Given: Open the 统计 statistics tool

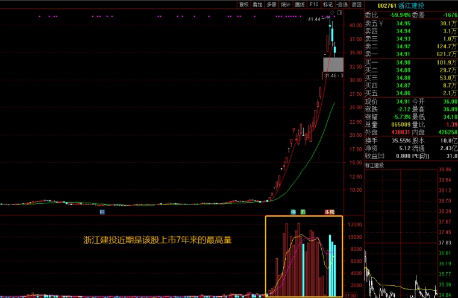Looking at the screenshot, I should click(x=285, y=4).
